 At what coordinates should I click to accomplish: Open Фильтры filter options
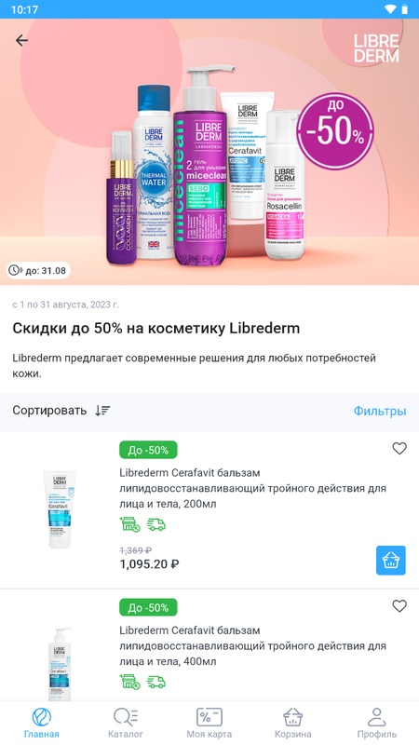[380, 411]
